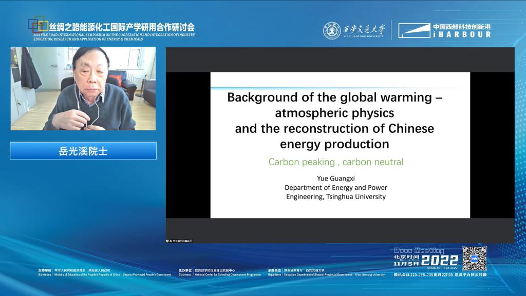Click the 中国西部科技创新港 iHARBOUR text
The image size is (526, 296).
(x=461, y=30)
